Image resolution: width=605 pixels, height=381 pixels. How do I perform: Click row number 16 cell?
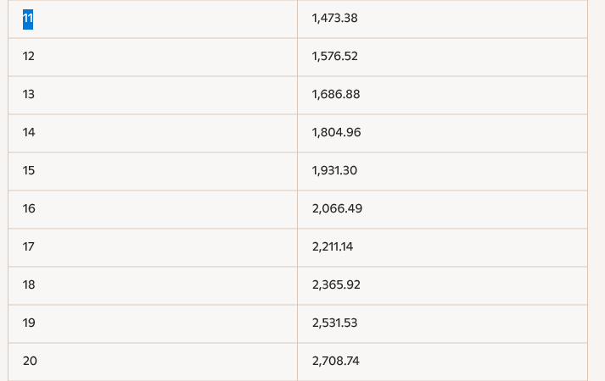click(29, 208)
